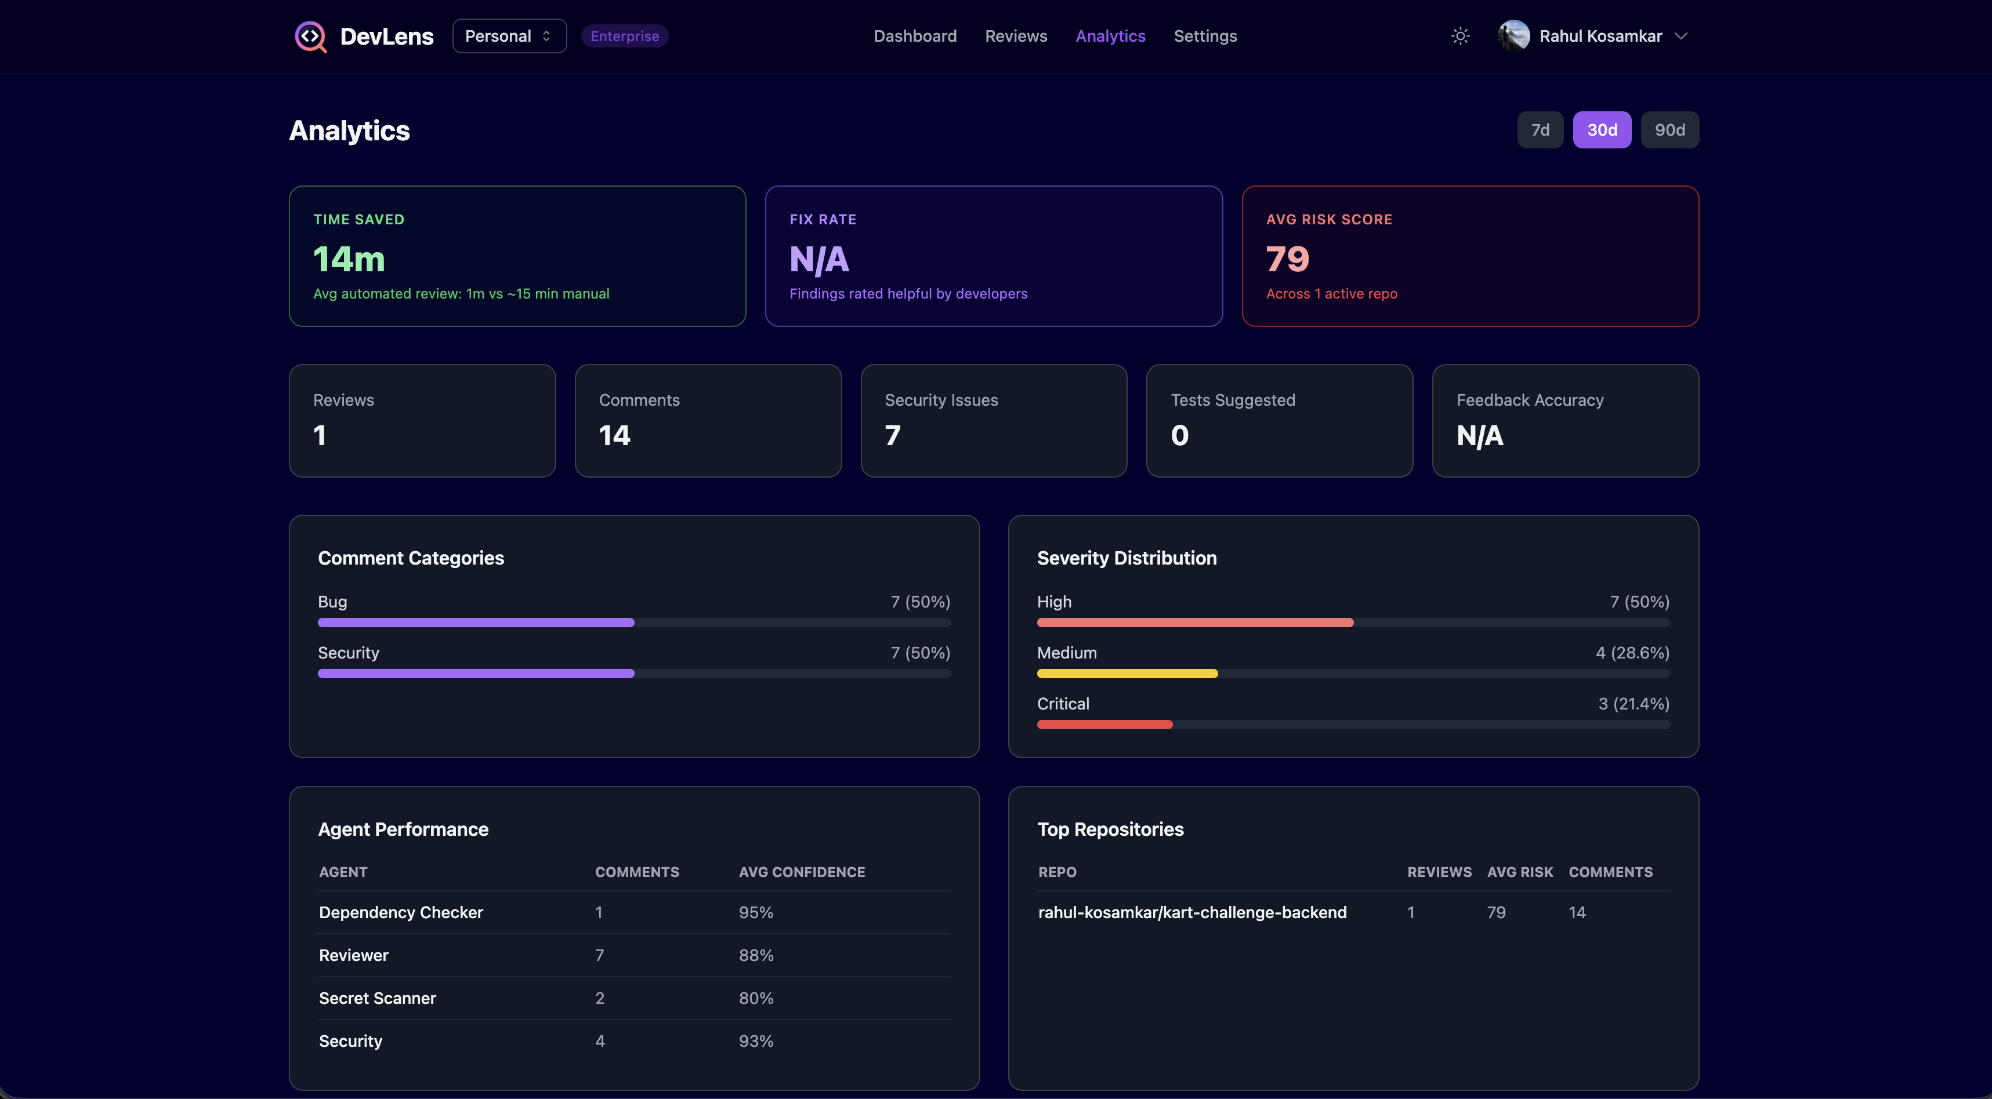The width and height of the screenshot is (1992, 1099).
Task: Expand the user menu chevron
Action: pos(1680,37)
